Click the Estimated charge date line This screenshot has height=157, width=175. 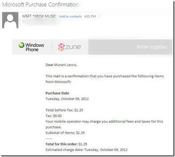tap(86, 150)
